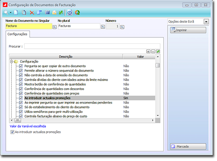
Task: Open help with the blue question mark icon
Action: [x=70, y=13]
